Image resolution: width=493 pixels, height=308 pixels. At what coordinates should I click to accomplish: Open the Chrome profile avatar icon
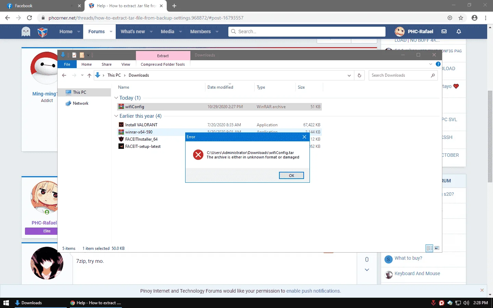click(475, 18)
